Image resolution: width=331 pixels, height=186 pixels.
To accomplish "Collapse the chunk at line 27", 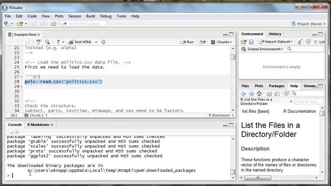I will [22, 77].
